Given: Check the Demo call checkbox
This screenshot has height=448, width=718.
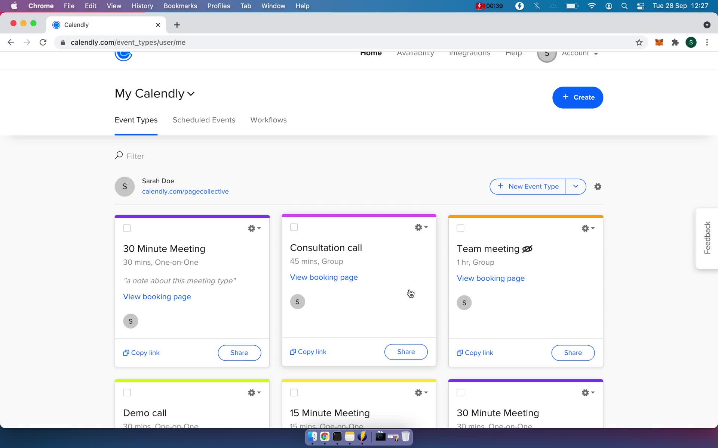Looking at the screenshot, I should [x=127, y=392].
